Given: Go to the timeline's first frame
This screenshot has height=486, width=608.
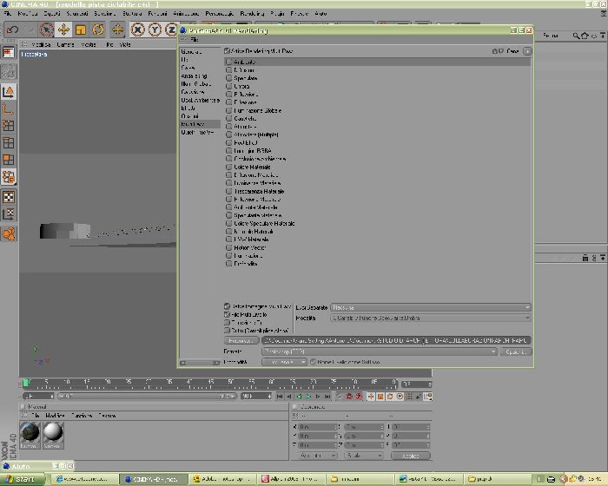Looking at the screenshot, I should tap(280, 396).
